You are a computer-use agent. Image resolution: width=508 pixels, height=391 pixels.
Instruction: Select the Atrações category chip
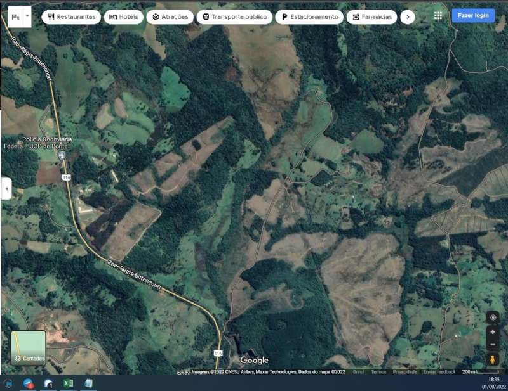170,16
